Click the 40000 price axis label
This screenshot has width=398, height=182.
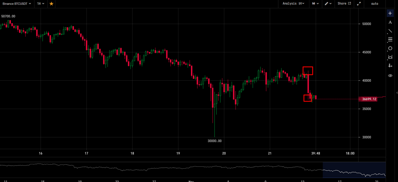(367, 80)
